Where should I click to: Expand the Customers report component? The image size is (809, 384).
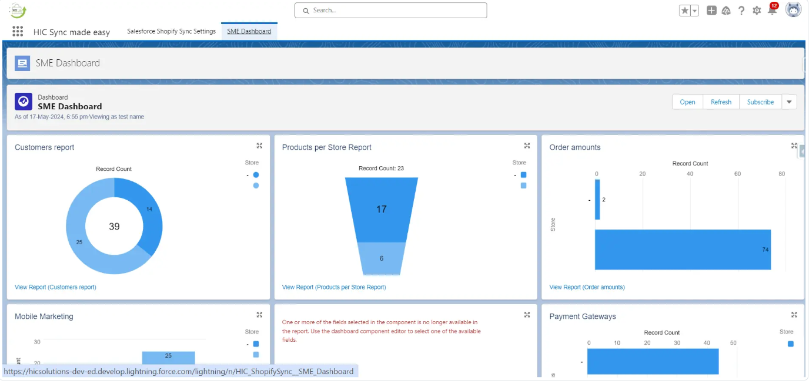259,146
